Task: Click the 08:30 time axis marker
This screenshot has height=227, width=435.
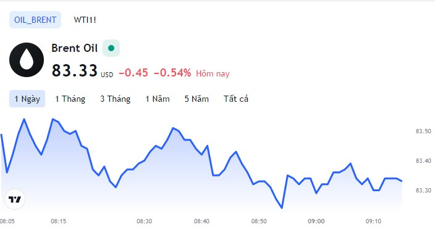Action: (x=144, y=221)
